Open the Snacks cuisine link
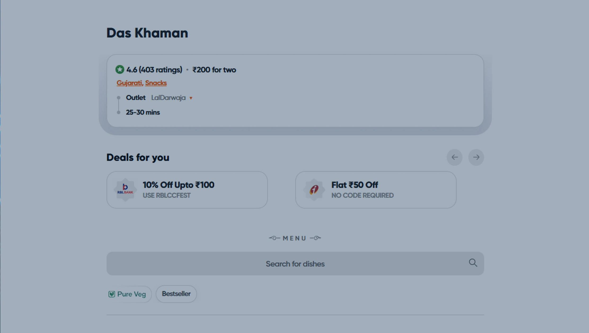The height and width of the screenshot is (333, 589). [156, 83]
